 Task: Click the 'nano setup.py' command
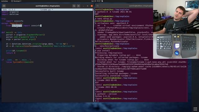click(105, 19)
